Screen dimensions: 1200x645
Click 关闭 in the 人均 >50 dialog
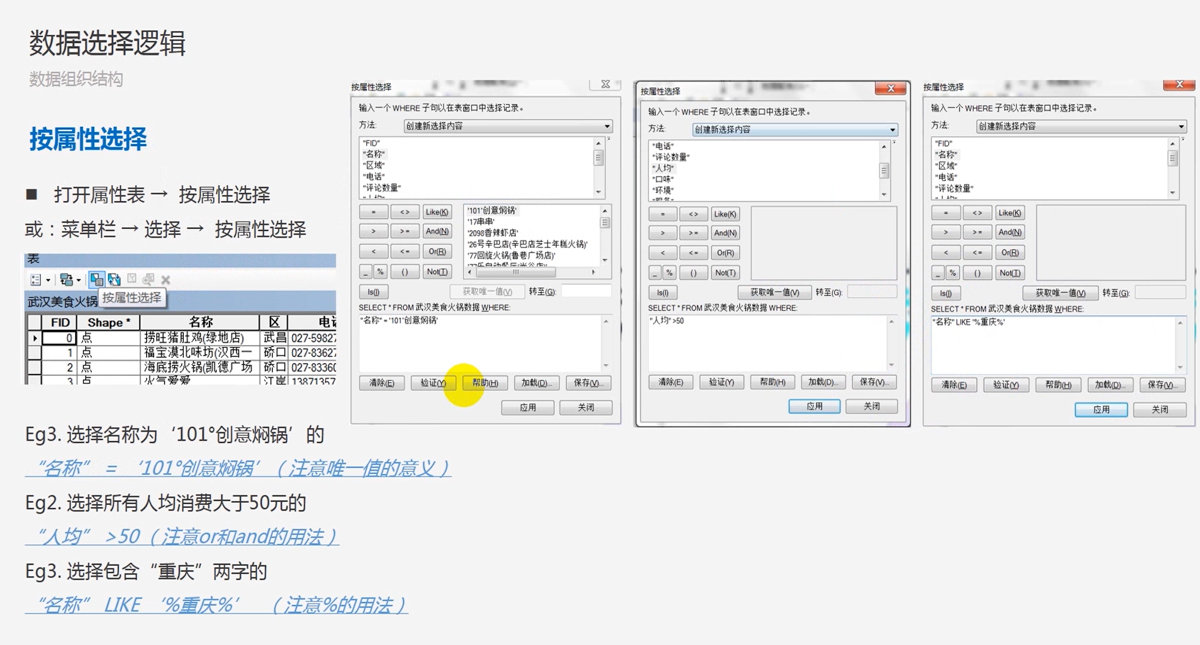[x=872, y=406]
